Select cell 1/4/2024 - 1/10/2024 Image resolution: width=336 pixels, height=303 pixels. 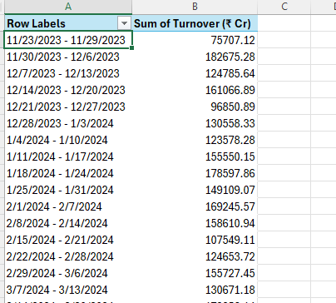68,140
